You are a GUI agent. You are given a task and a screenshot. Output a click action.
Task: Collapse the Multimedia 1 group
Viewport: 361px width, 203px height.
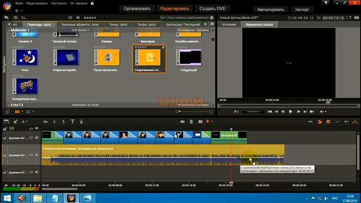[9, 30]
